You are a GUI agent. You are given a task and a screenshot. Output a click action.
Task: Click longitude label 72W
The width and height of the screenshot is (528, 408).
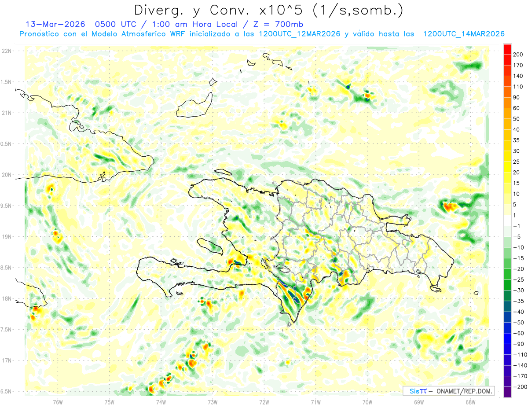(264, 402)
